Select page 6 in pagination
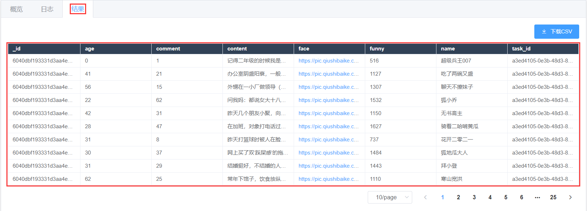The width and height of the screenshot is (587, 211). [x=522, y=197]
